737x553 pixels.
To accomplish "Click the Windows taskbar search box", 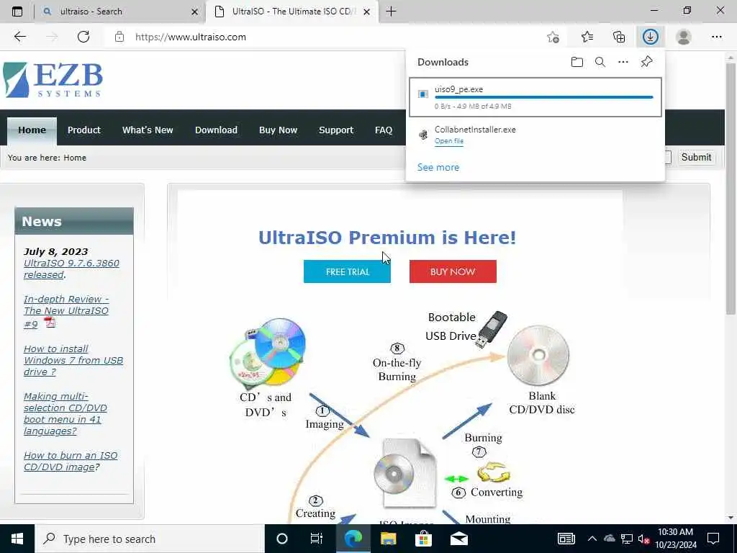I will click(x=150, y=539).
